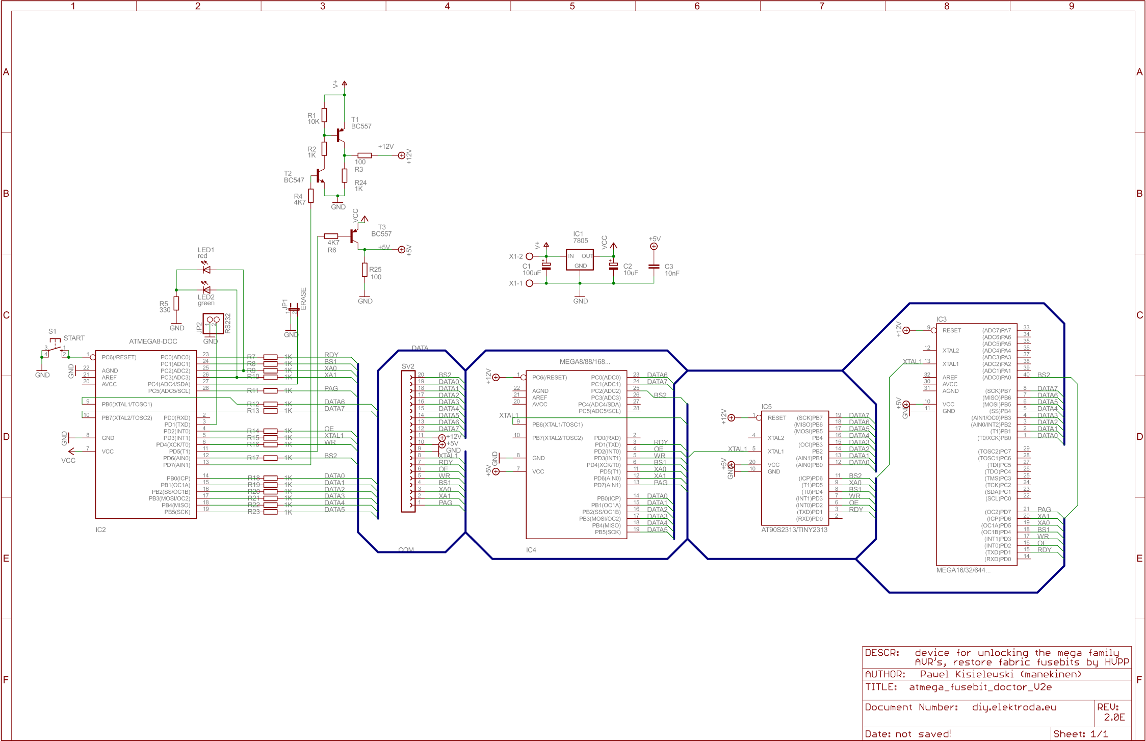Click the C1 100uF capacitor symbol
Viewport: 1146px width, 741px height.
(546, 266)
